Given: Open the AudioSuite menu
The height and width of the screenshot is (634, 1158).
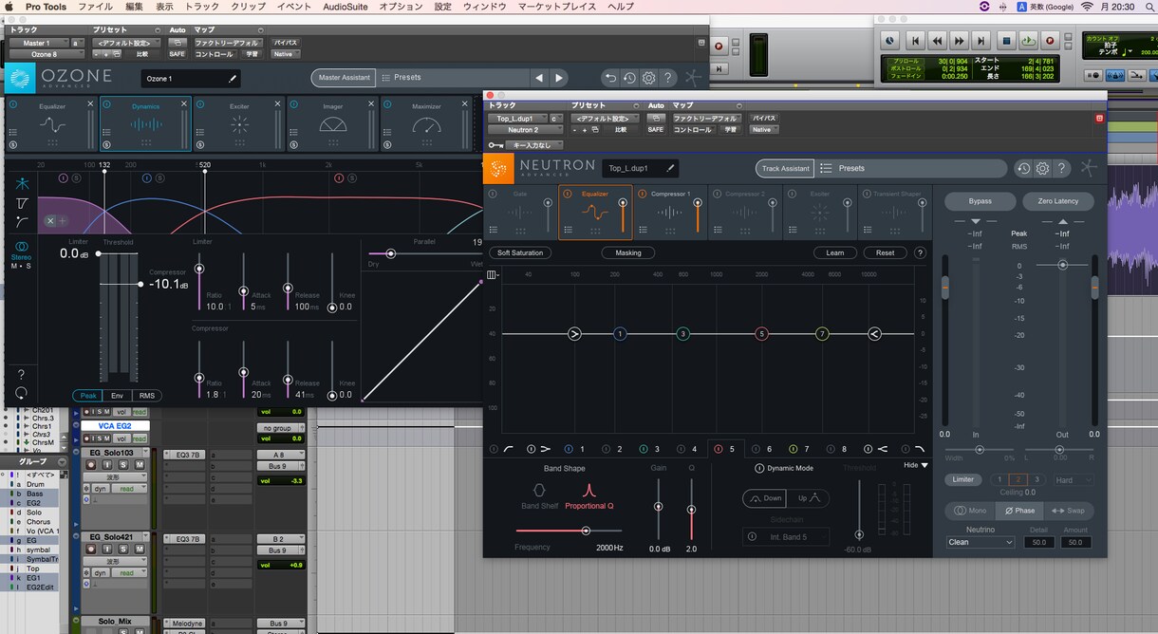Looking at the screenshot, I should pos(346,7).
